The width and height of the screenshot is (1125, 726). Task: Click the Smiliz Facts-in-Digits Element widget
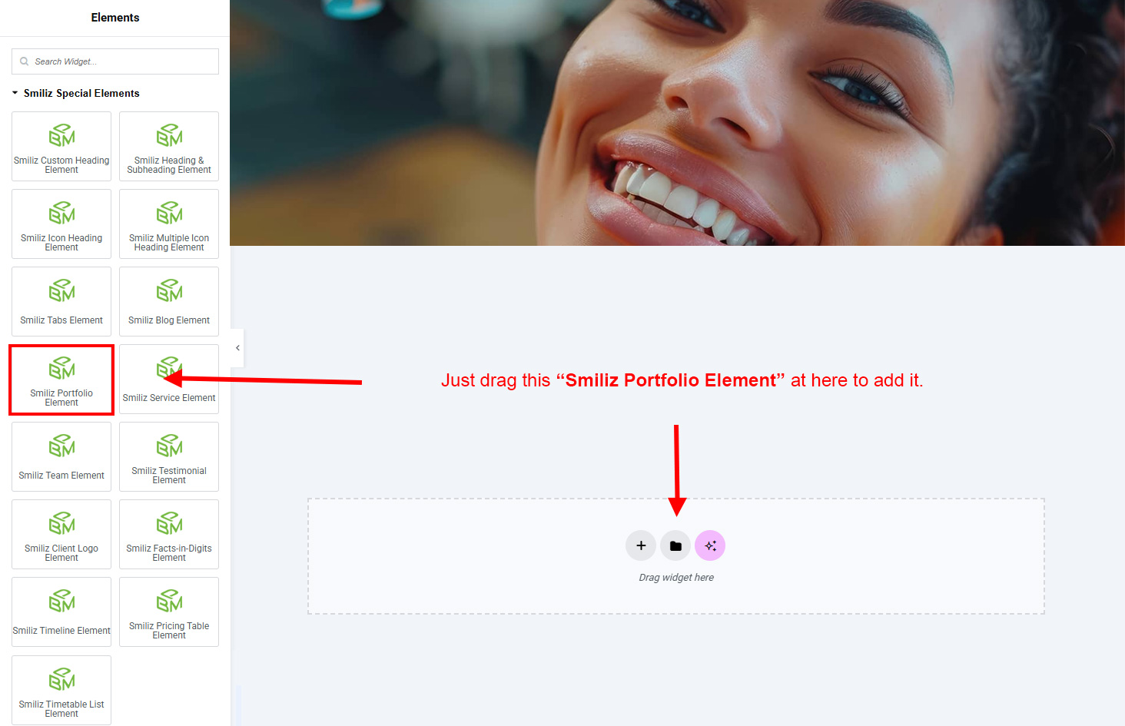169,535
